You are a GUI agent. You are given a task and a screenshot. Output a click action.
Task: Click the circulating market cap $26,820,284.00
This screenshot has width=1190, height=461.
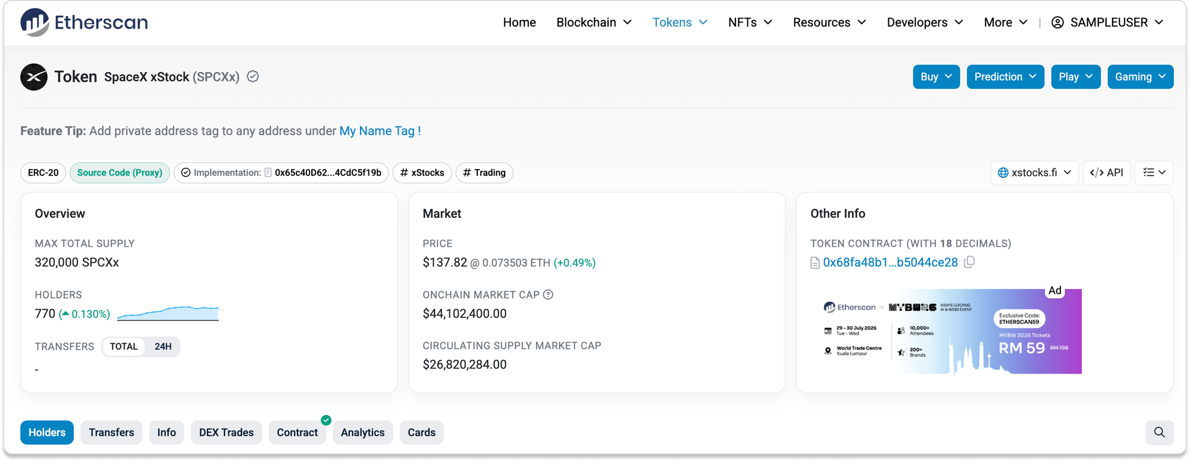click(x=465, y=365)
